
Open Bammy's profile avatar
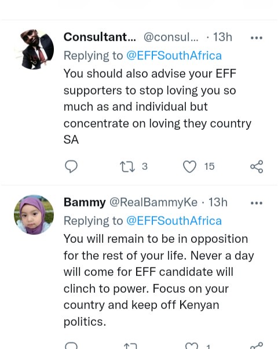click(x=34, y=215)
